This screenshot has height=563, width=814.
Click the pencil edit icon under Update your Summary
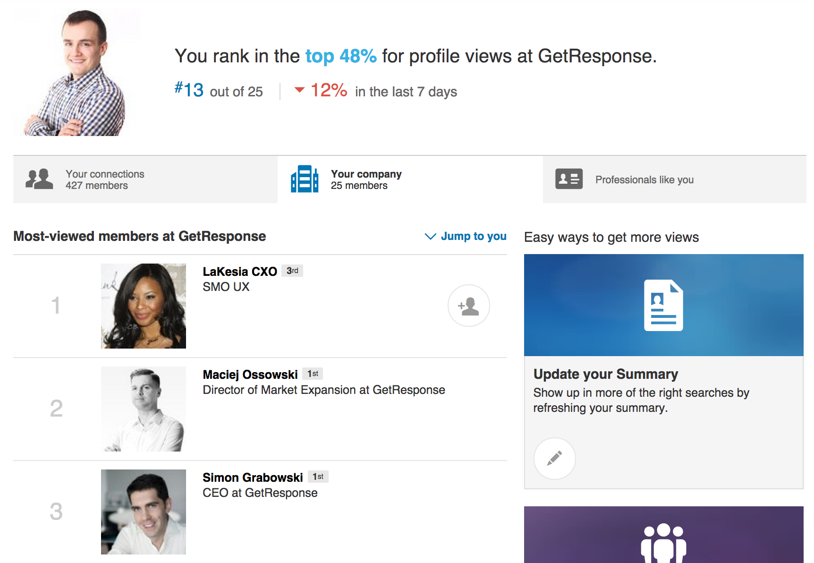click(554, 458)
